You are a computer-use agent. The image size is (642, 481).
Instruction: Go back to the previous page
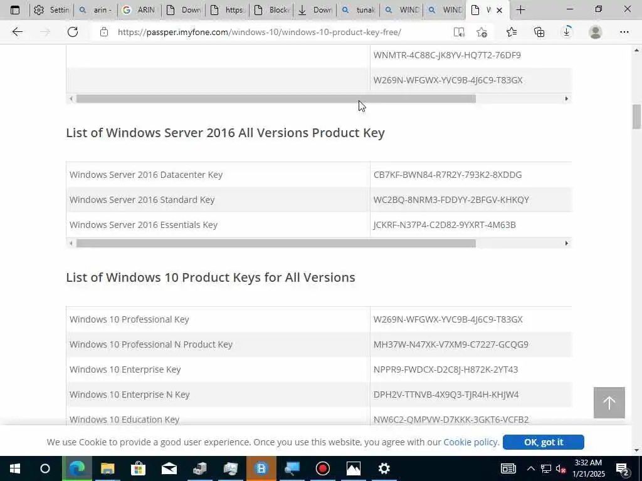pyautogui.click(x=17, y=32)
